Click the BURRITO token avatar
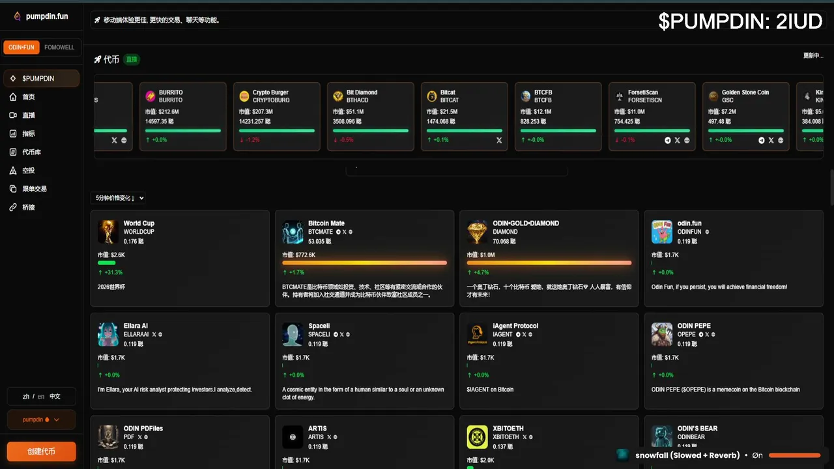This screenshot has width=834, height=469. click(x=151, y=96)
